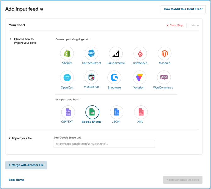Go to Back Home link
This screenshot has height=189, width=211.
pos(16,180)
